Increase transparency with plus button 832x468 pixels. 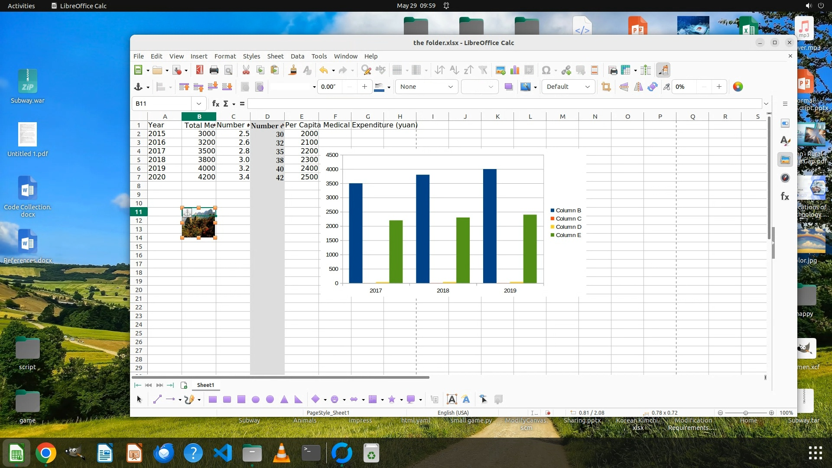(719, 87)
